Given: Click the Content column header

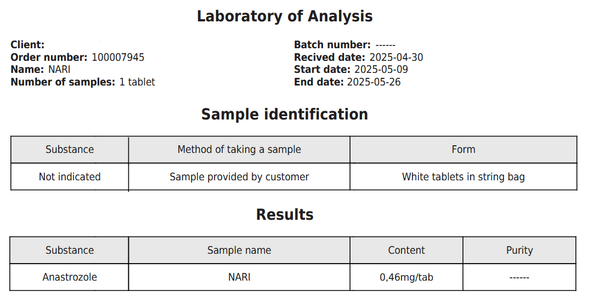Looking at the screenshot, I should [x=406, y=250].
